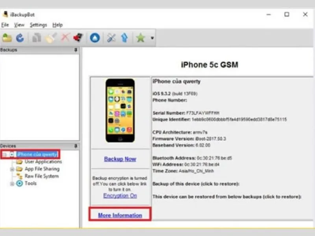
Task: Click the CPU Architecture armv7s text
Action: [x=180, y=132]
